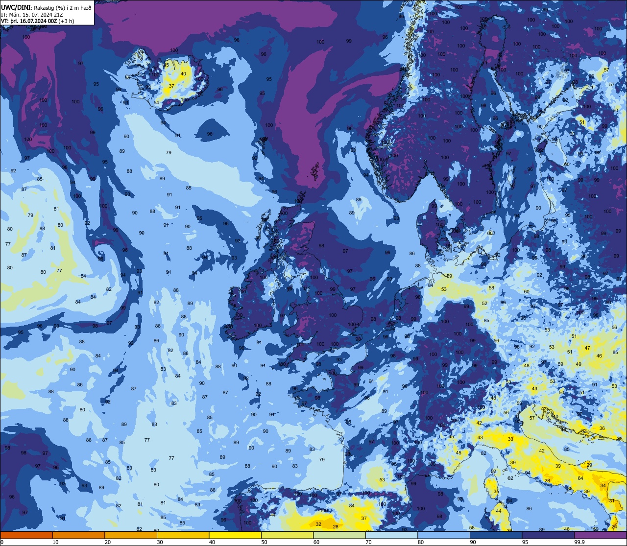Click the legend label "30"
The height and width of the screenshot is (546, 627).
[160, 542]
